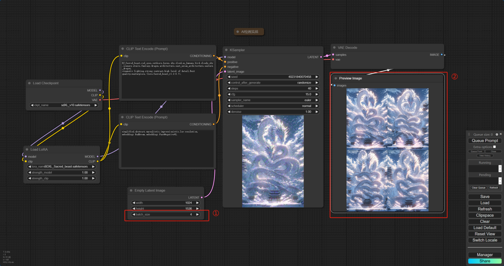Open the lora_name SDXL_Sacred_beast dropdown
504x266 pixels.
point(62,167)
